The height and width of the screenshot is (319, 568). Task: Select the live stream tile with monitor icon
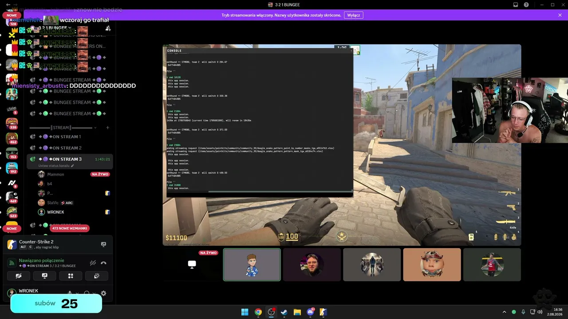point(192,265)
